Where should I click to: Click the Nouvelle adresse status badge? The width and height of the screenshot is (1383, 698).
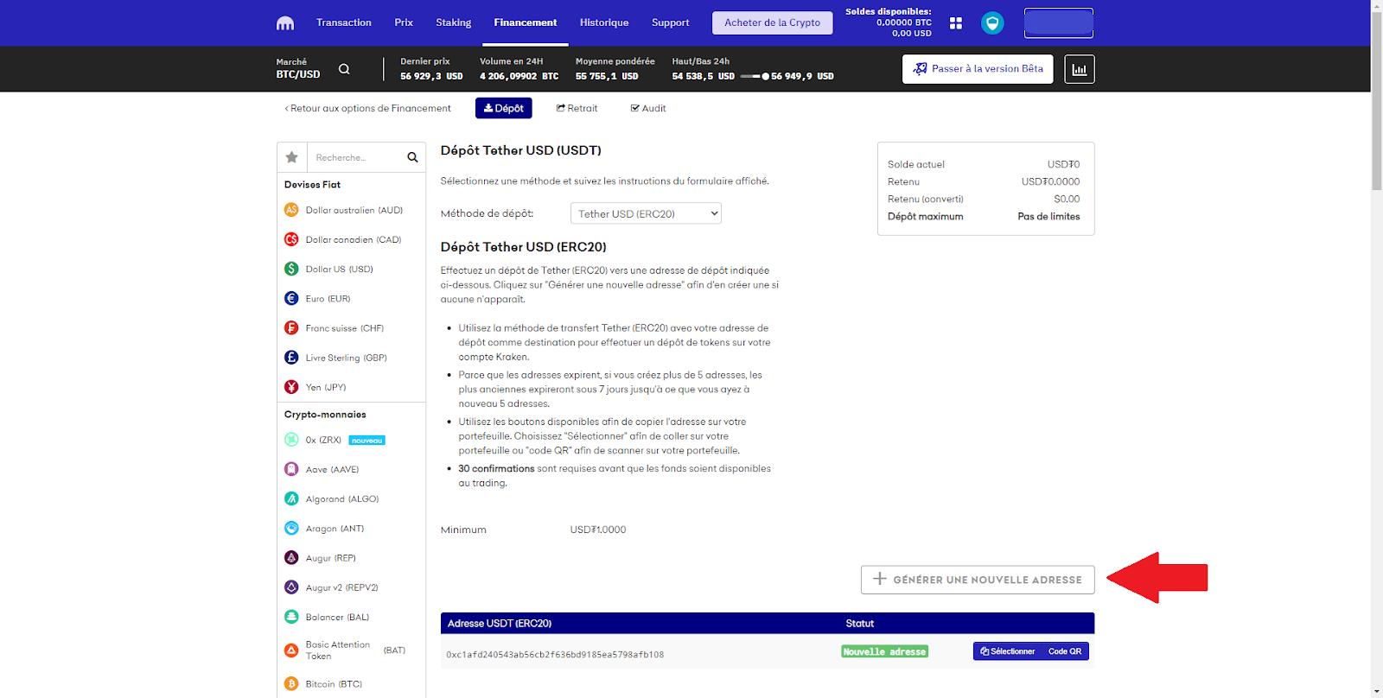point(884,651)
